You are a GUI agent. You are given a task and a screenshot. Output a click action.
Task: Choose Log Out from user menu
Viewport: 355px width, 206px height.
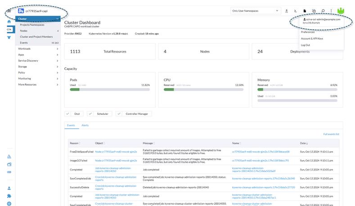click(306, 45)
